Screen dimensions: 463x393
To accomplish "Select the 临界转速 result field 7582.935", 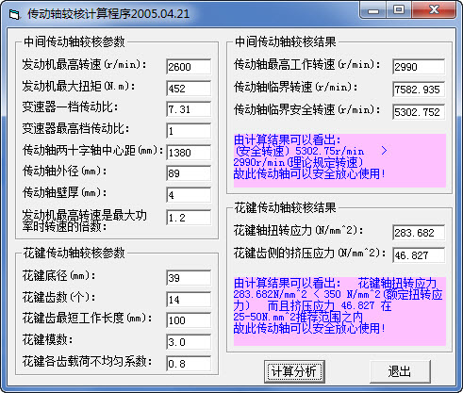I will [x=419, y=90].
